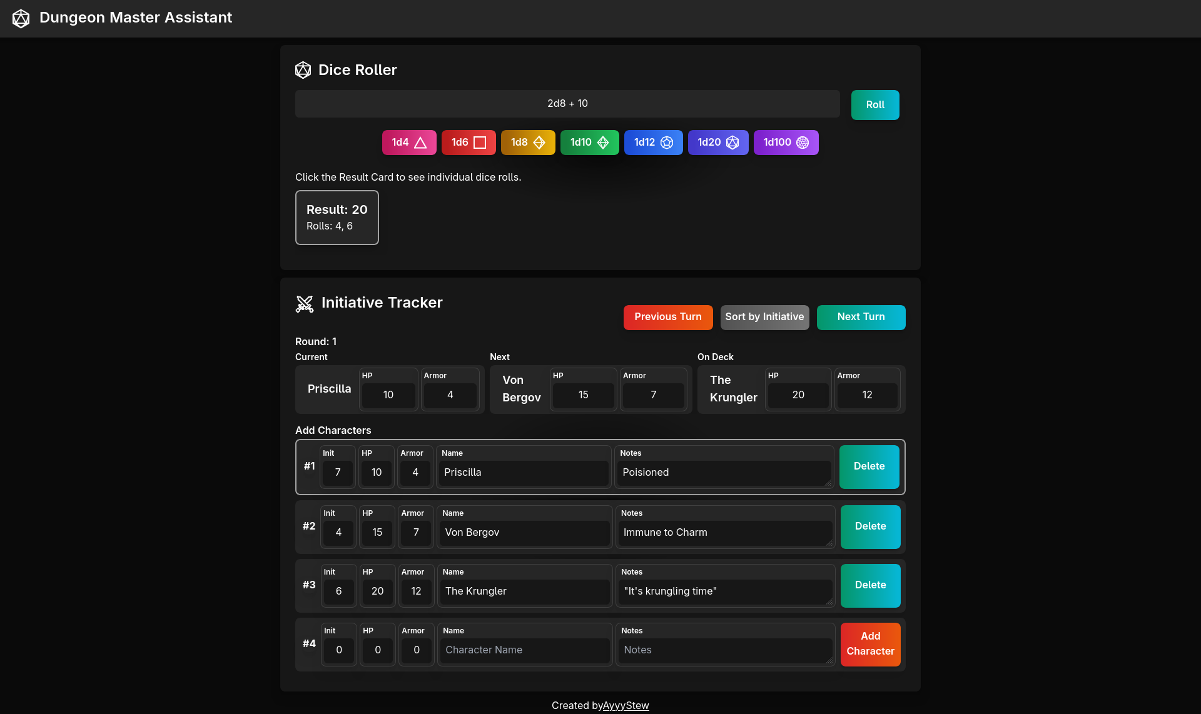Add a 1d12 die to the roll
1201x714 pixels.
(654, 143)
